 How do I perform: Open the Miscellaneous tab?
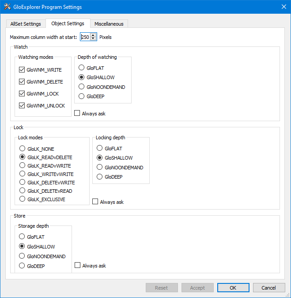[x=109, y=24]
